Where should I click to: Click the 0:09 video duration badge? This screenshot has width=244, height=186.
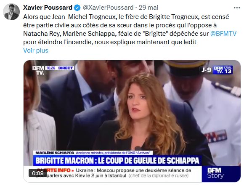[38, 173]
